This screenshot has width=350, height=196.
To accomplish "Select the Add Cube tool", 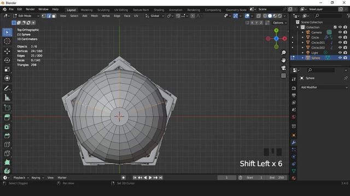I will pyautogui.click(x=7, y=108).
